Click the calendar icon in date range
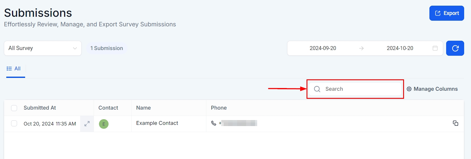The height and width of the screenshot is (159, 471). pos(435,48)
